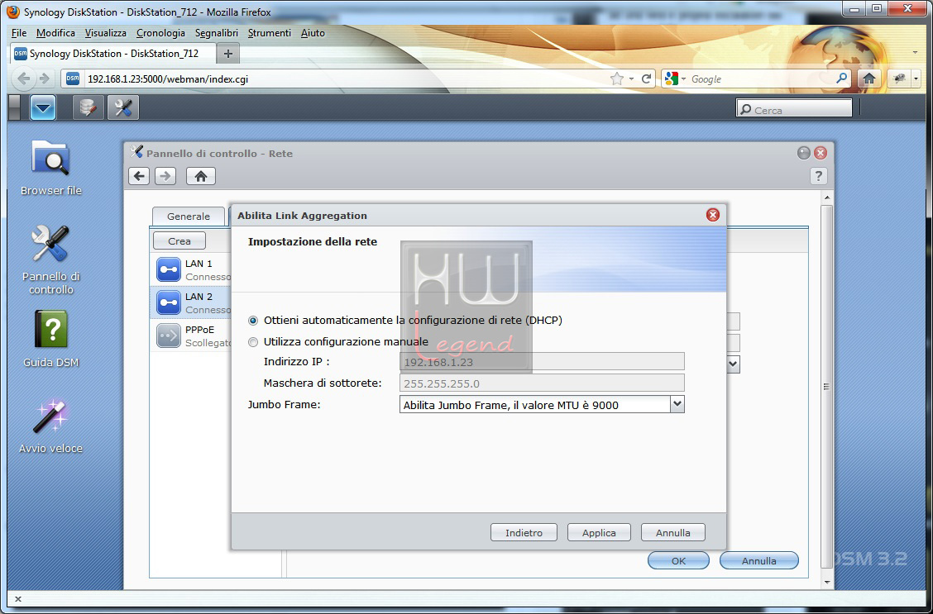Open the Google search engine selector dropdown
933x614 pixels.
(x=675, y=79)
